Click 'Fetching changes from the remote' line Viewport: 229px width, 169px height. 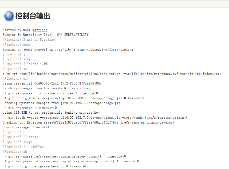(x=46, y=88)
